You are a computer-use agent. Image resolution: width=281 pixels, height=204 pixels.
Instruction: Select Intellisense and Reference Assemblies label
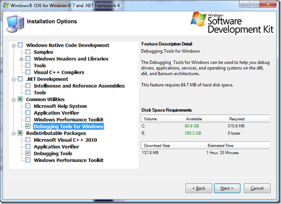coord(79,86)
